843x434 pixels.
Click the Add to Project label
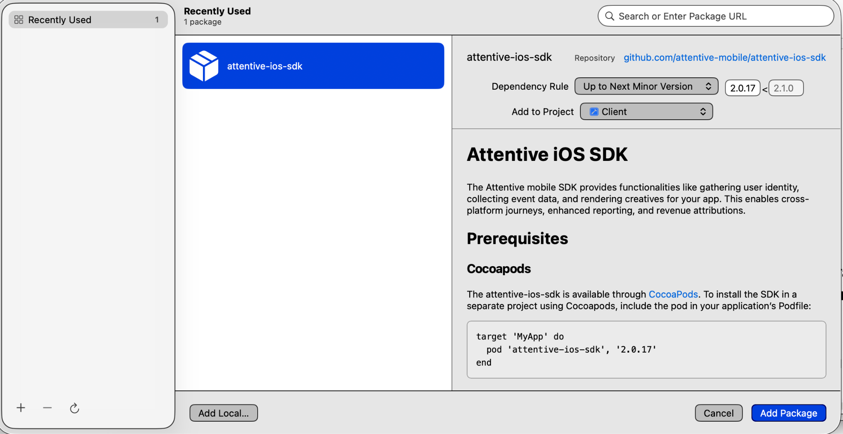[543, 111]
